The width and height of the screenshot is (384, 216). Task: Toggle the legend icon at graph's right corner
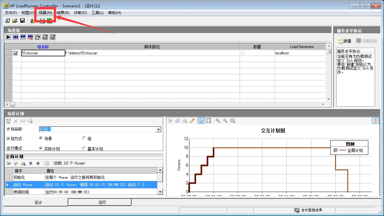pyautogui.click(x=375, y=121)
